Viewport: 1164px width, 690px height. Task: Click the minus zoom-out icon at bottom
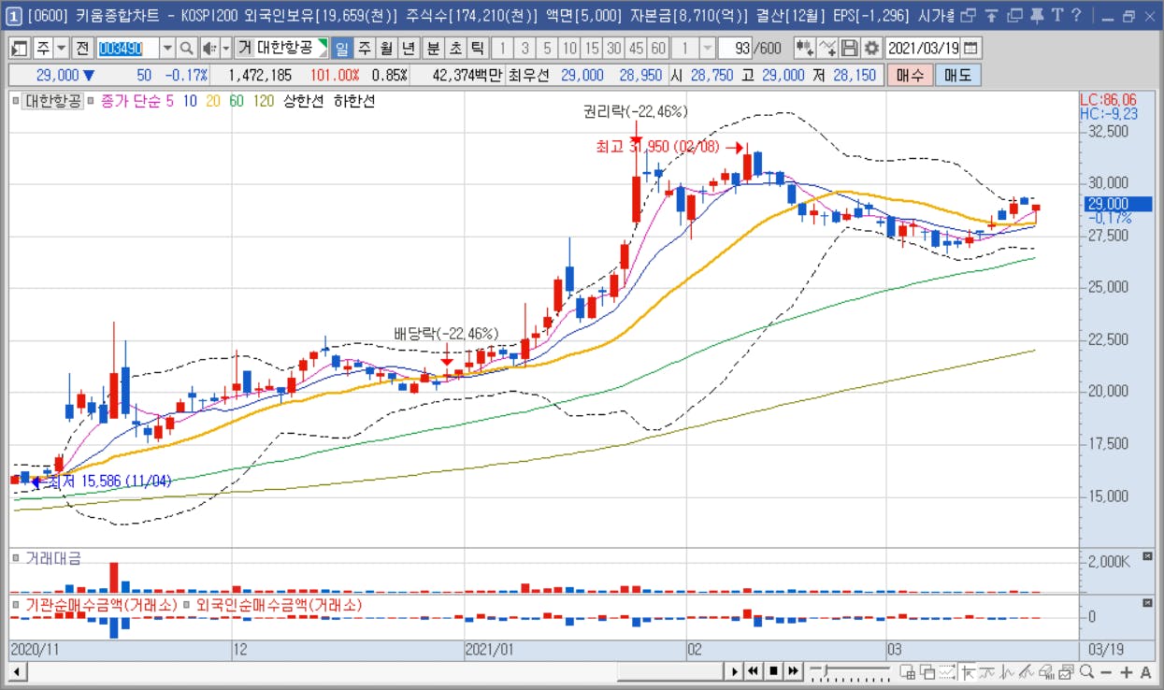(1106, 671)
